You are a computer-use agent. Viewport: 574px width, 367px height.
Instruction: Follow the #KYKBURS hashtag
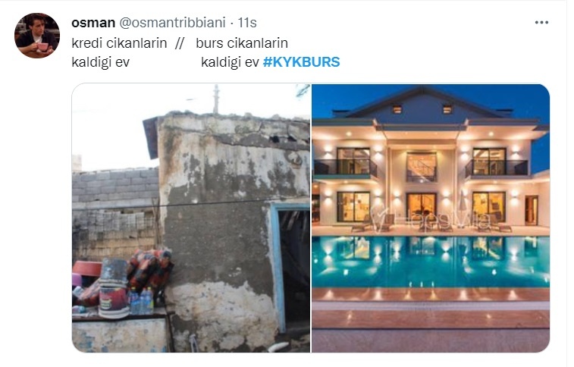pos(301,62)
